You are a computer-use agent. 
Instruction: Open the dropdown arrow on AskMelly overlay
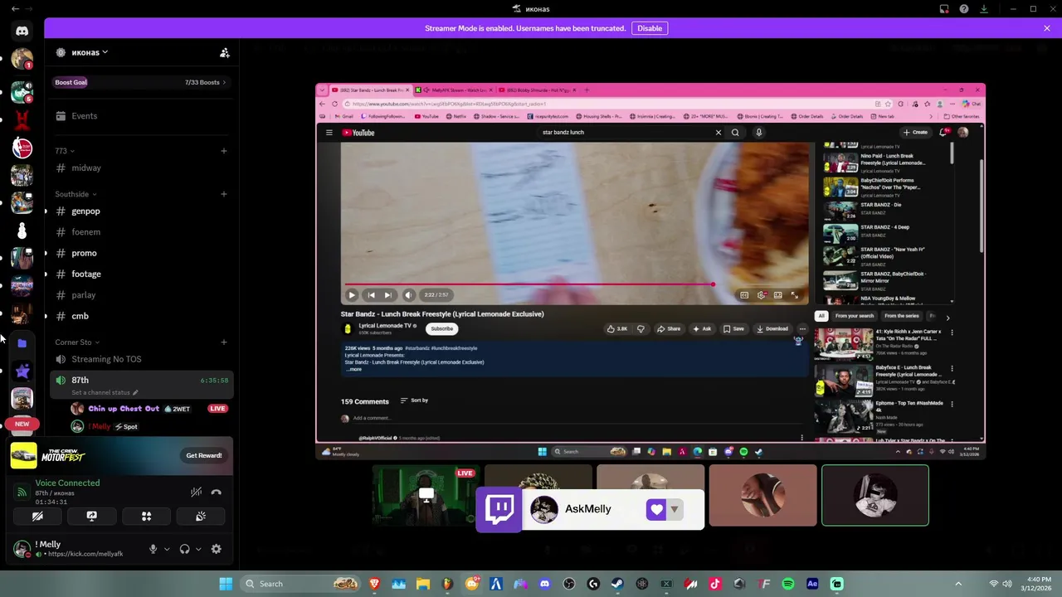coord(675,510)
